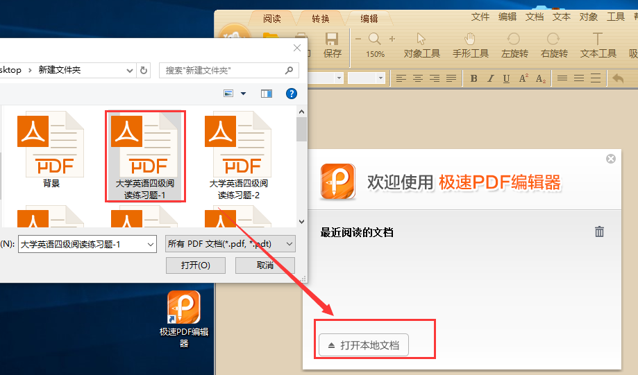Click the 极速PDF编辑器 logo in the welcome panel
Image resolution: width=638 pixels, height=375 pixels.
pyautogui.click(x=337, y=182)
